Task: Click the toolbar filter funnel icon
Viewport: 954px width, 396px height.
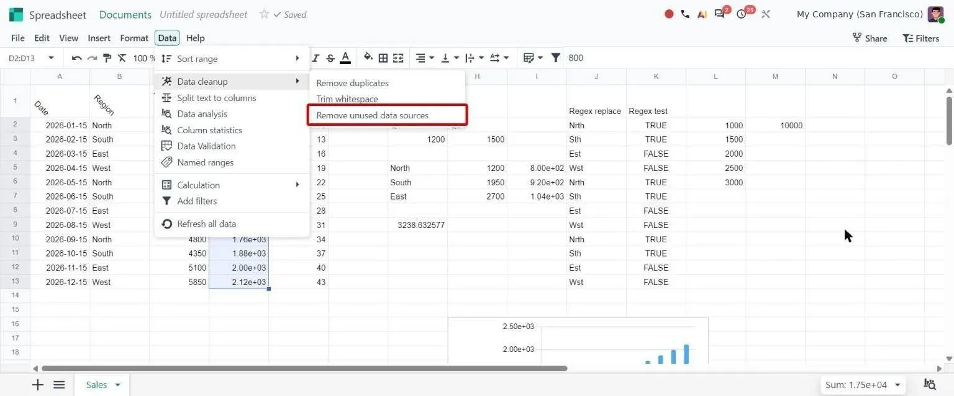Action: pos(556,58)
